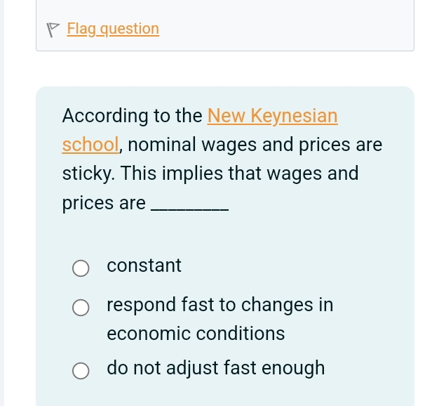446x406 pixels.
Task: Pick the do not adjust fast enough radio
Action: 81,371
